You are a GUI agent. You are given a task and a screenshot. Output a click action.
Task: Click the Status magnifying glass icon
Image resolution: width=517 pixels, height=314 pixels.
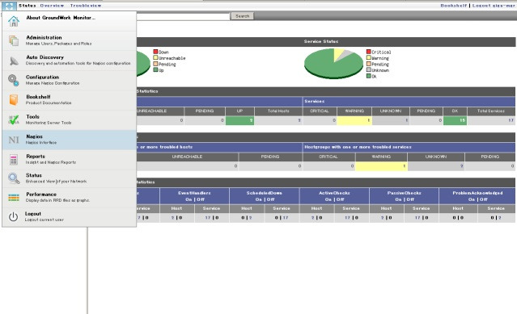click(14, 178)
